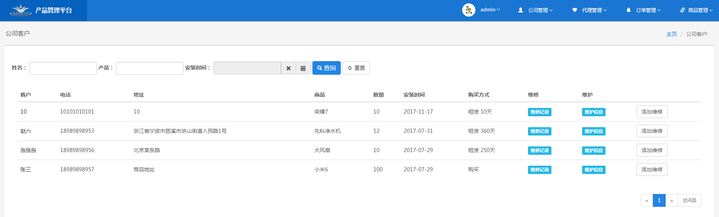Open the 订单管理 menu

pyautogui.click(x=643, y=10)
